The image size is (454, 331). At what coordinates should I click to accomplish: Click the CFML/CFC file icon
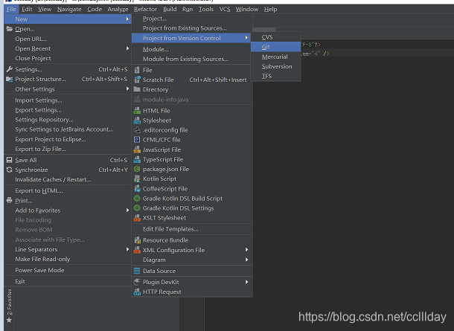click(x=137, y=140)
